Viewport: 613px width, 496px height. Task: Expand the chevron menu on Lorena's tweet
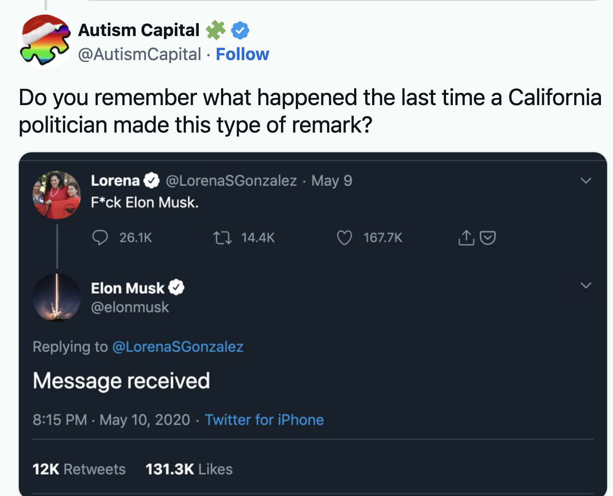(586, 181)
